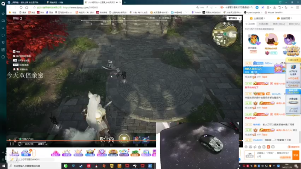Open the 全副武装 activity icon

[x=113, y=153]
